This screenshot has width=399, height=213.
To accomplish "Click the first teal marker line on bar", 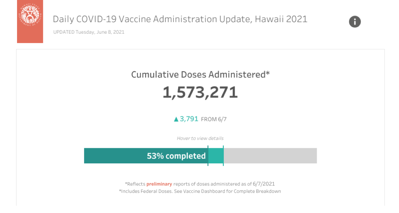I will coord(208,156).
